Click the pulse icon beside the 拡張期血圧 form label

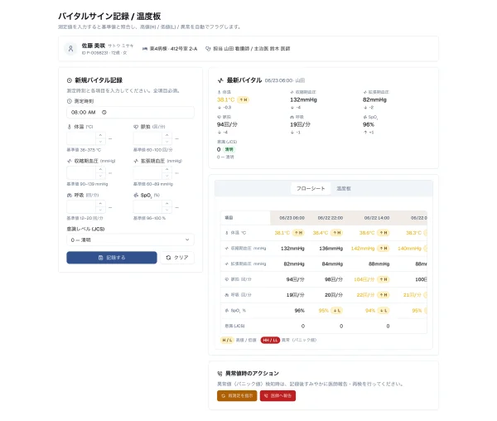pyautogui.click(x=136, y=161)
